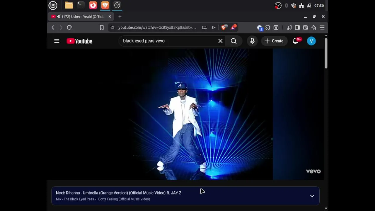Viewport: 375px width, 211px height.
Task: Select the Usher - Yeah! browser tab
Action: pyautogui.click(x=81, y=17)
